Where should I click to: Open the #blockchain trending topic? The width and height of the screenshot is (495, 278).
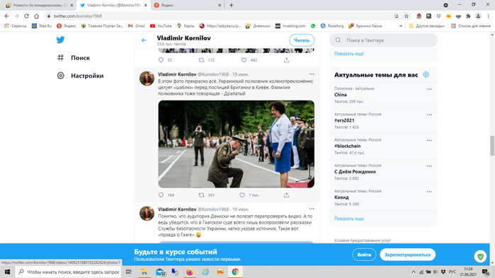point(383,146)
